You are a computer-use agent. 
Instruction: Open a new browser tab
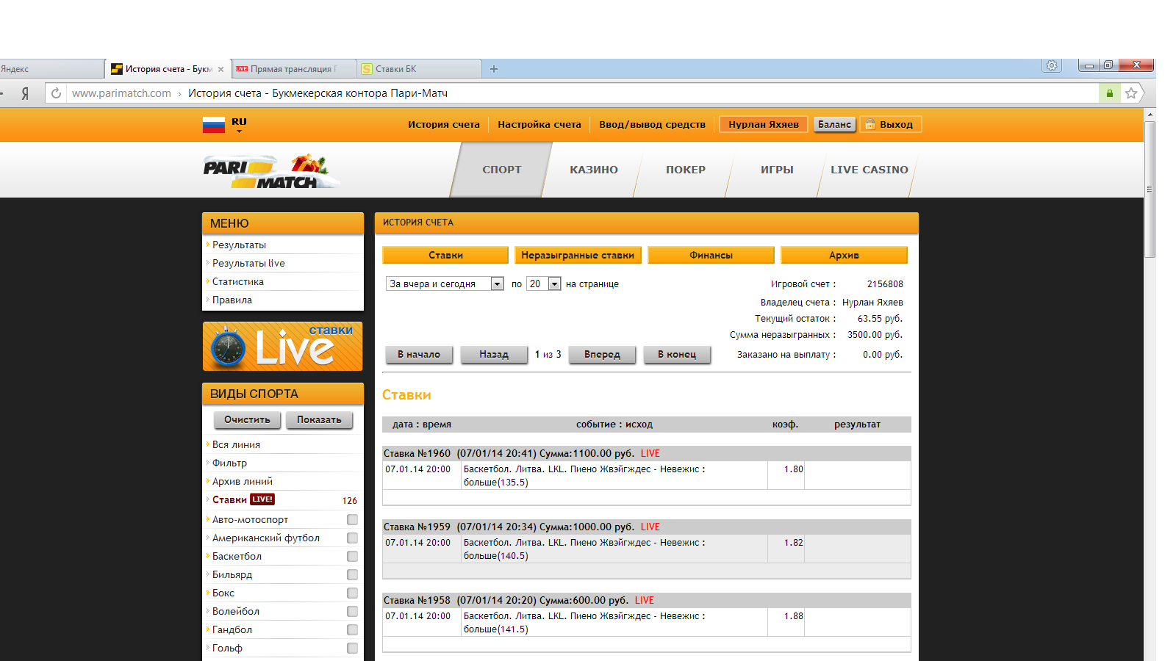(494, 69)
